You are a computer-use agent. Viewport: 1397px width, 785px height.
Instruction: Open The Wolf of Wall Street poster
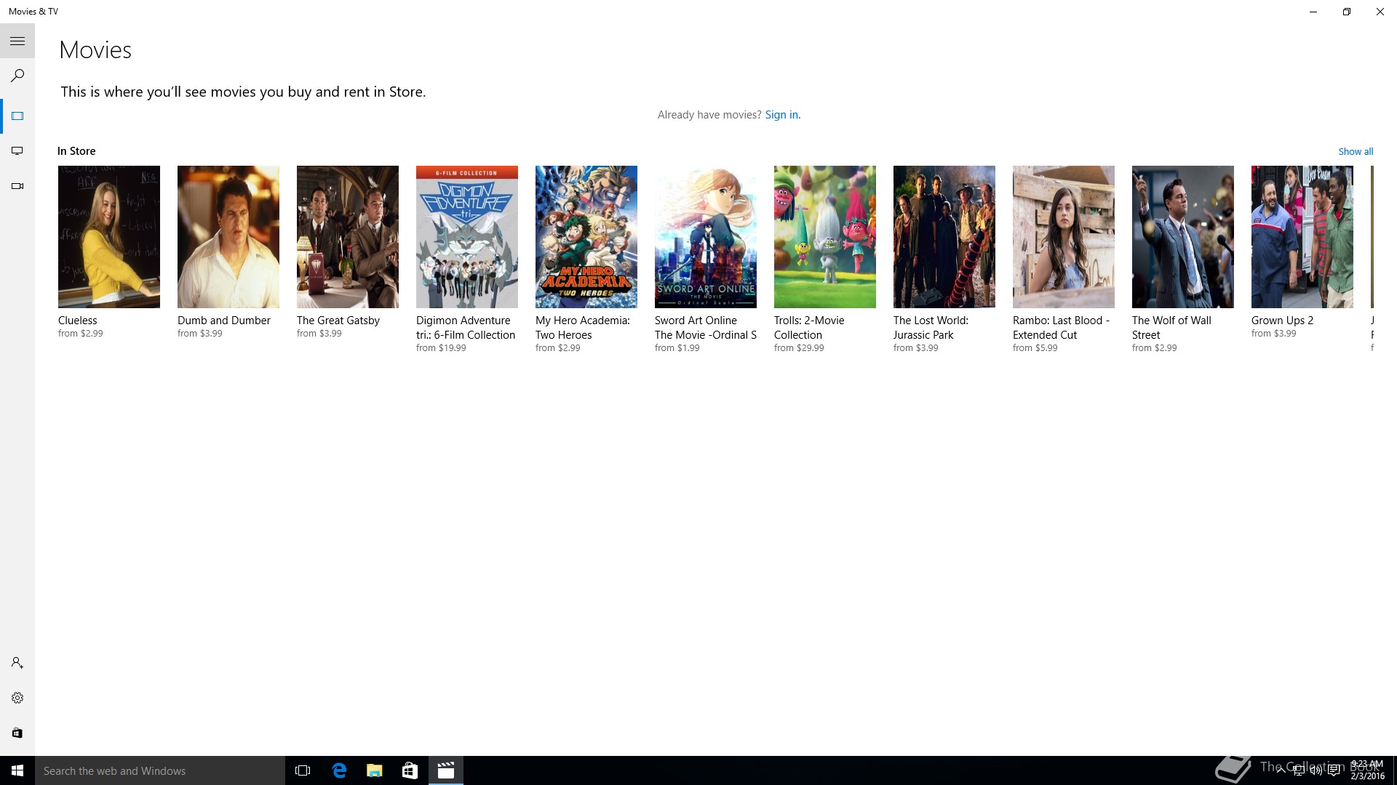[x=1183, y=237]
